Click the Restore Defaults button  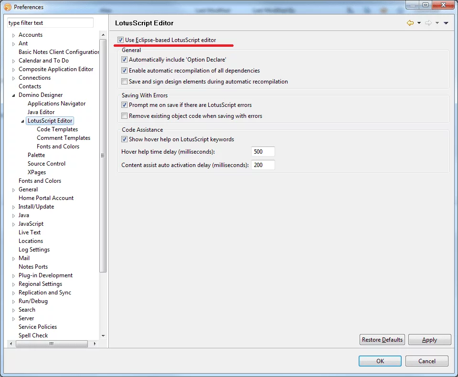click(x=382, y=340)
